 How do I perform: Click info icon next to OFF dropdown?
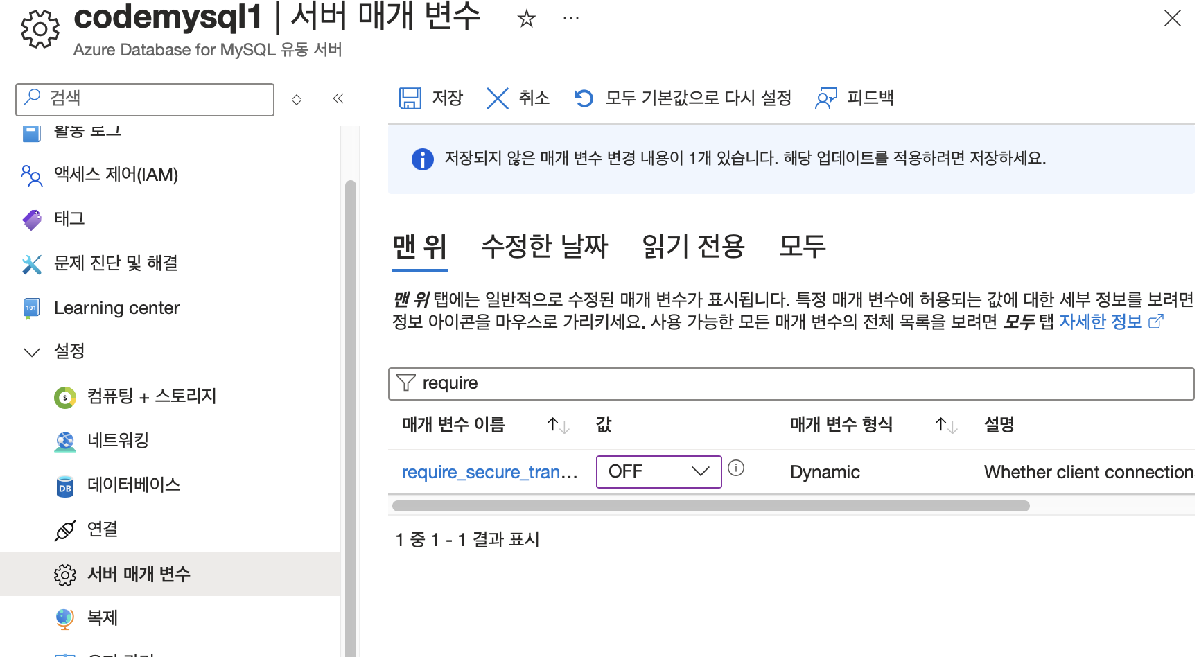[736, 468]
